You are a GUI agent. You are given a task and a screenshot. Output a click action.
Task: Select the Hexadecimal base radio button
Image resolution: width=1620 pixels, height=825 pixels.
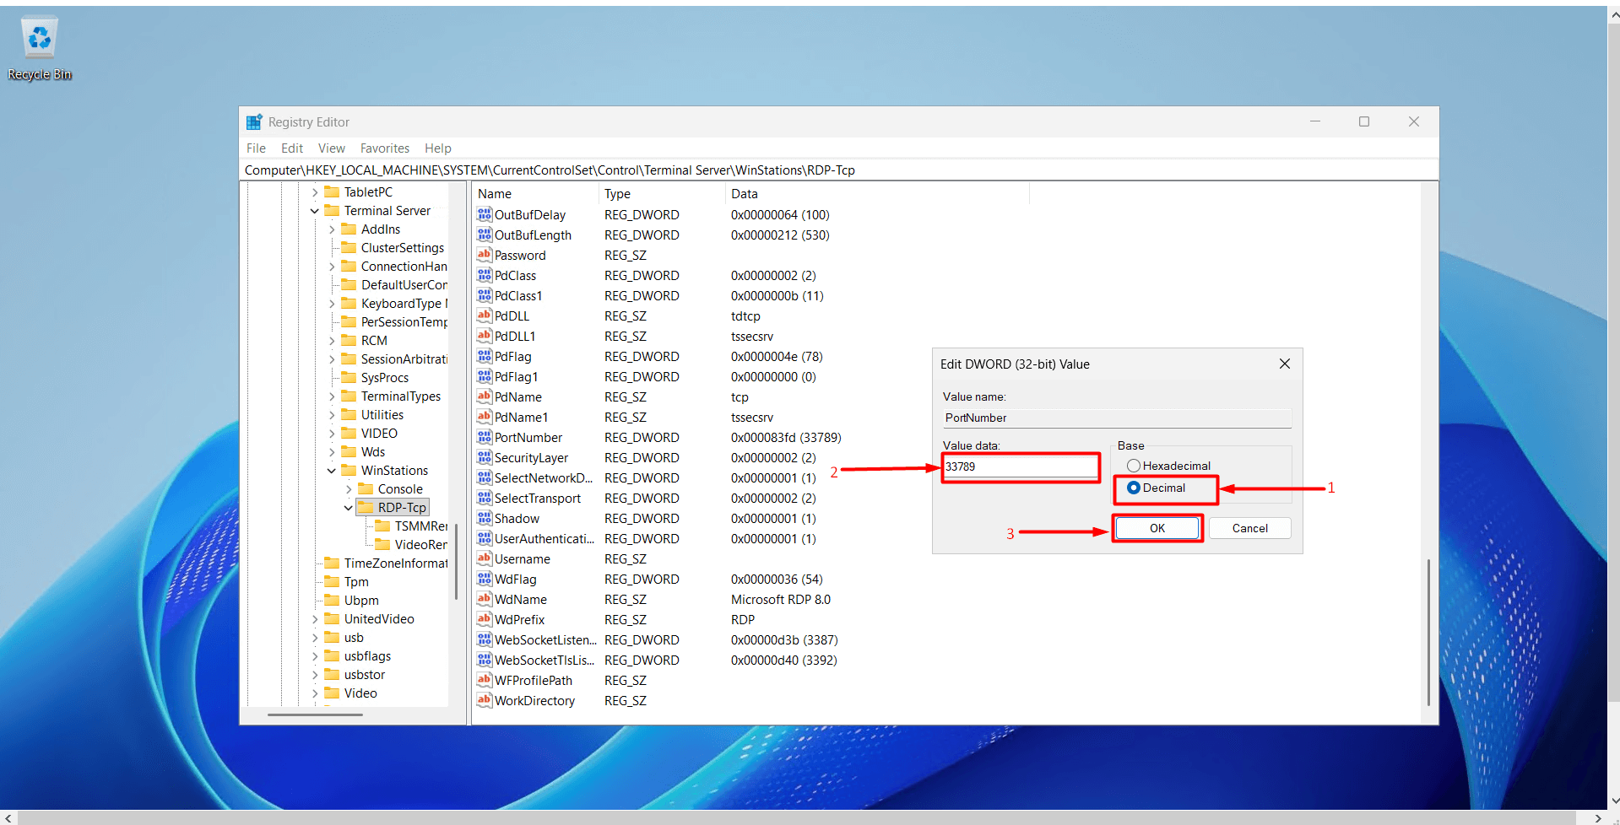coord(1134,466)
